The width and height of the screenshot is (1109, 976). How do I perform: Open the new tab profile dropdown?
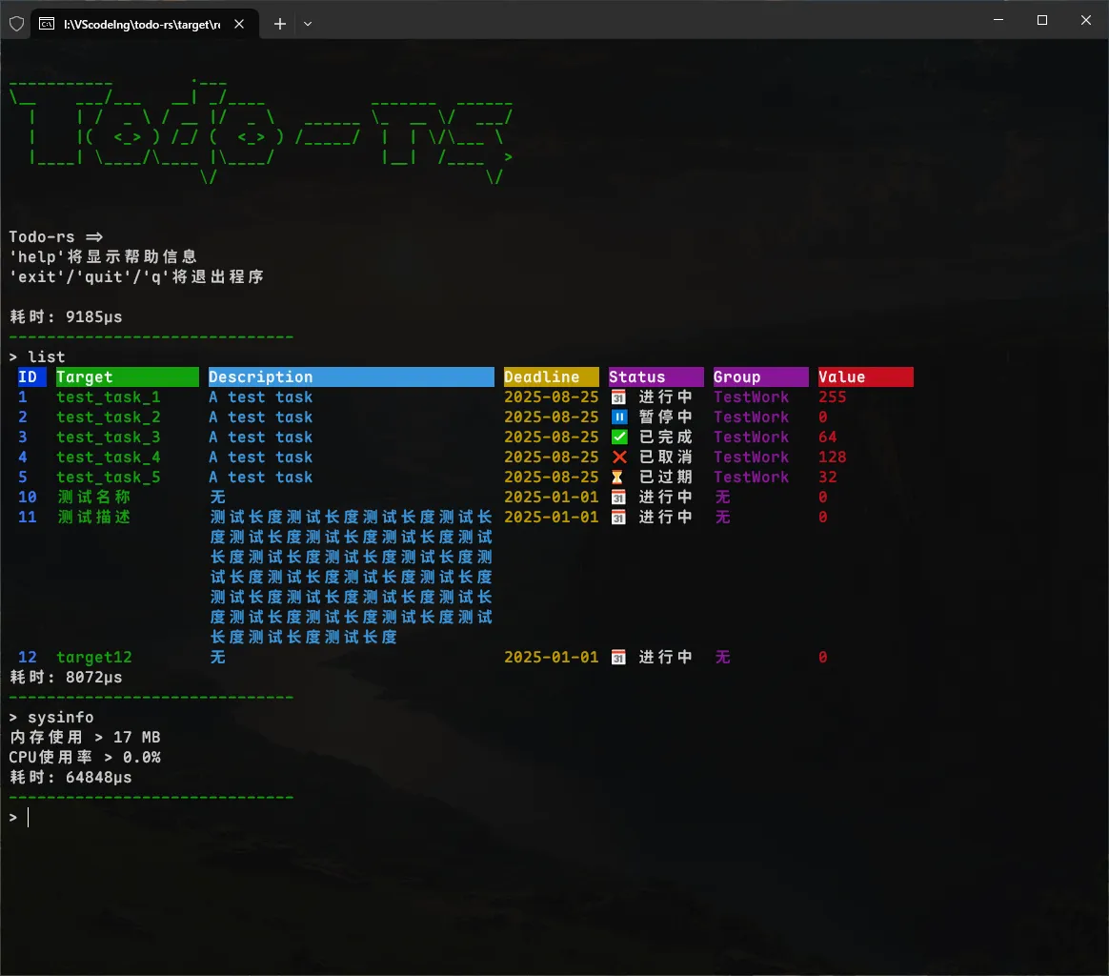click(308, 24)
